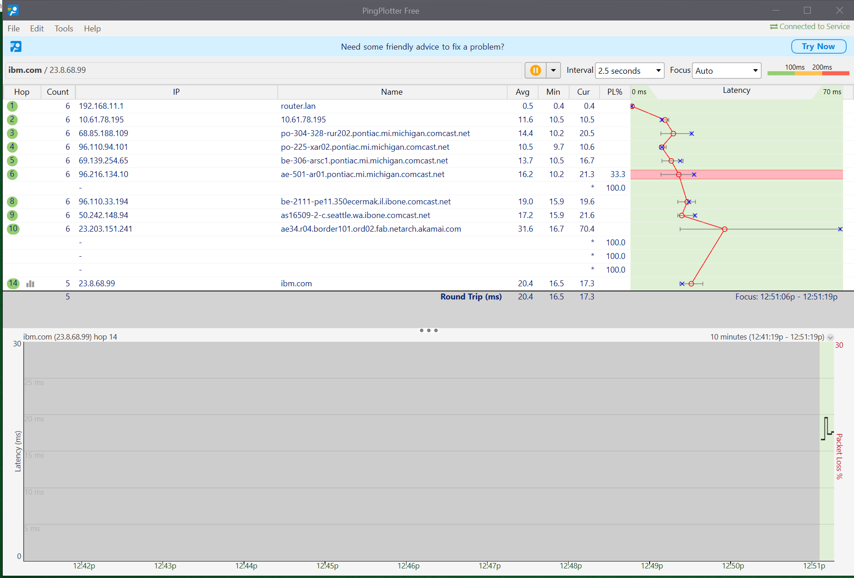This screenshot has width=854, height=578.
Task: Pause tracing with the orange pause button
Action: pos(535,71)
